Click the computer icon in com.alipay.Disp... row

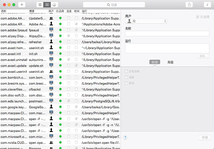point(51,36)
